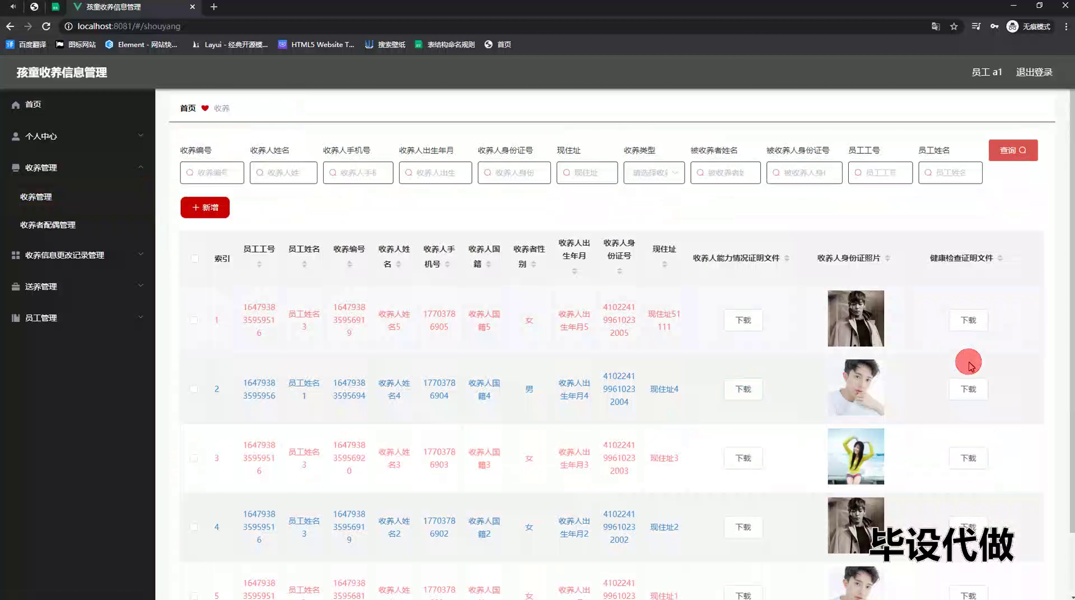
Task: Open the HTML5 Website bookmark
Action: click(316, 44)
